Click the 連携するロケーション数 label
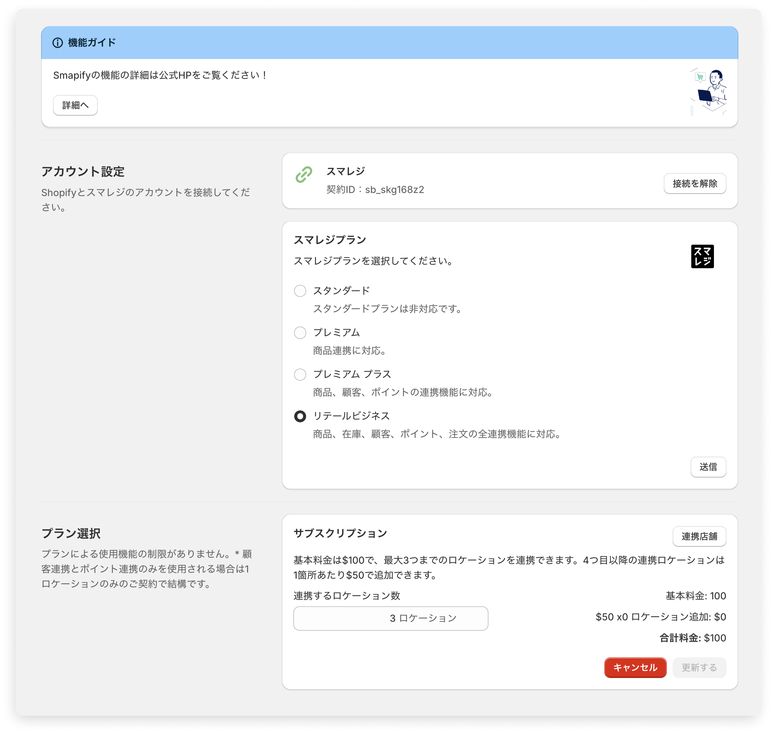This screenshot has width=773, height=734. 347,596
